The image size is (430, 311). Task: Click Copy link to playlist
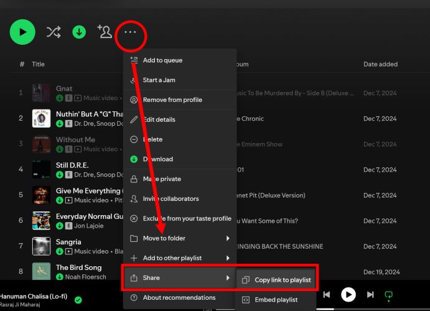(x=276, y=280)
